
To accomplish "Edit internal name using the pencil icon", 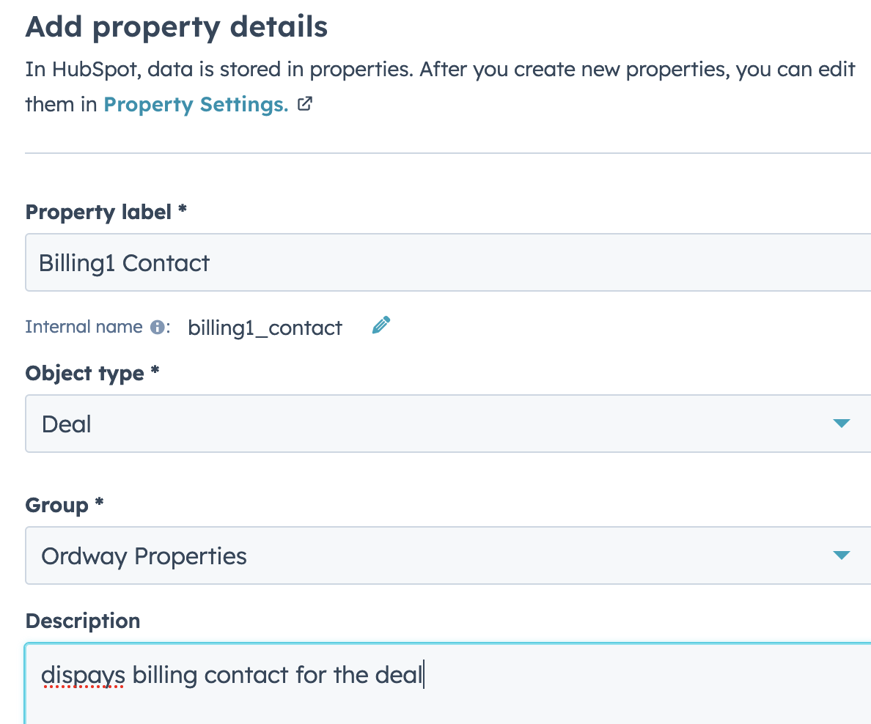I will (381, 325).
